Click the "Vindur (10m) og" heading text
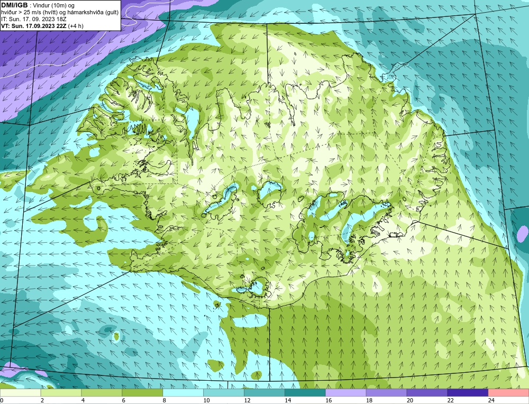 (53, 6)
